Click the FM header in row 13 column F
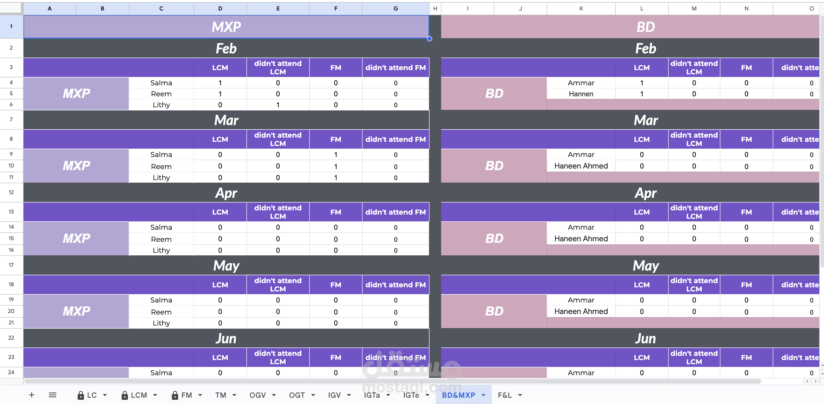Viewport: 824px width, 404px height. click(x=336, y=212)
